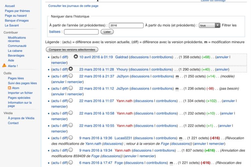Click the Alerte warning triangle icon

pos(4,65)
